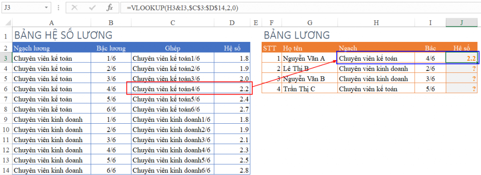The width and height of the screenshot is (481, 175).
Task: Select column E header
Action: pos(256,23)
